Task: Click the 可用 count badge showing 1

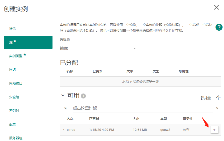Action: click(83, 96)
